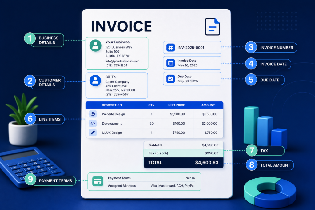This screenshot has width=315, height=210.
Task: Click the BUSINESS DETAILS callout label
Action: coord(48,40)
